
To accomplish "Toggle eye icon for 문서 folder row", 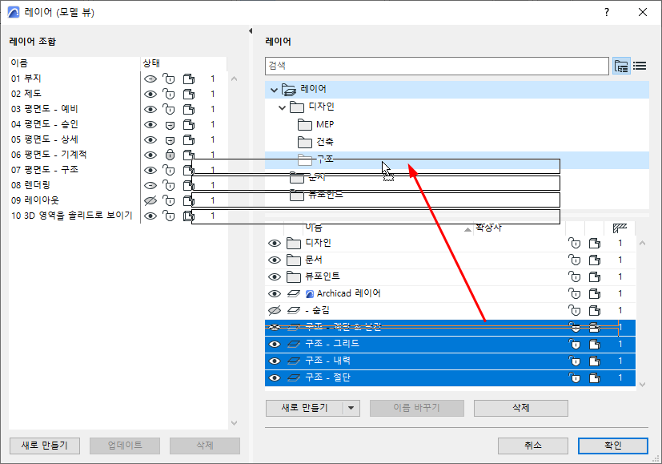I will [x=275, y=260].
